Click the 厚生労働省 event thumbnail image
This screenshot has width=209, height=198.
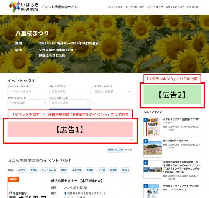[x=28, y=187]
